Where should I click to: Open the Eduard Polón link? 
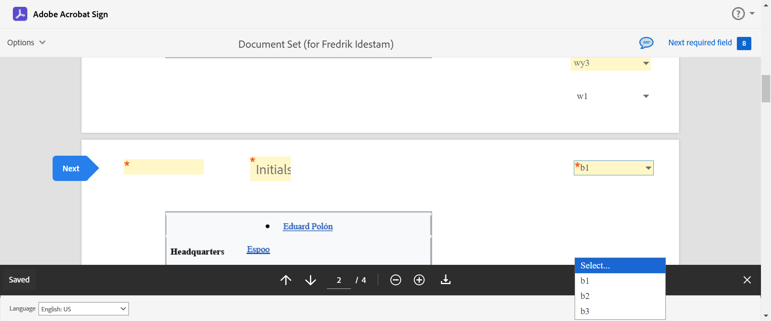coord(308,226)
